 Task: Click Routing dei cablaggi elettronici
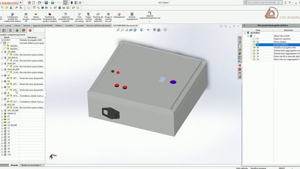[x=98, y=18]
